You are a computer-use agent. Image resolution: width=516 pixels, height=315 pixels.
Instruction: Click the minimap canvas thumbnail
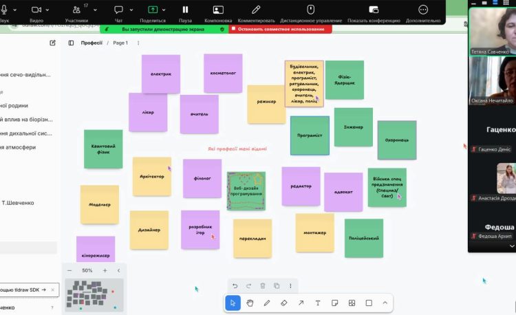click(94, 294)
